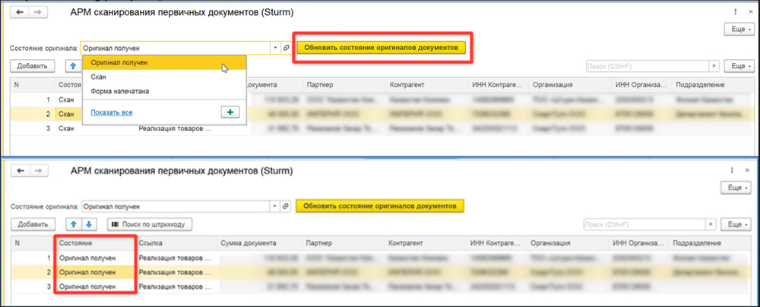Open Еще menu beside search in top window
Screen dimensions: 760x307
738,66
